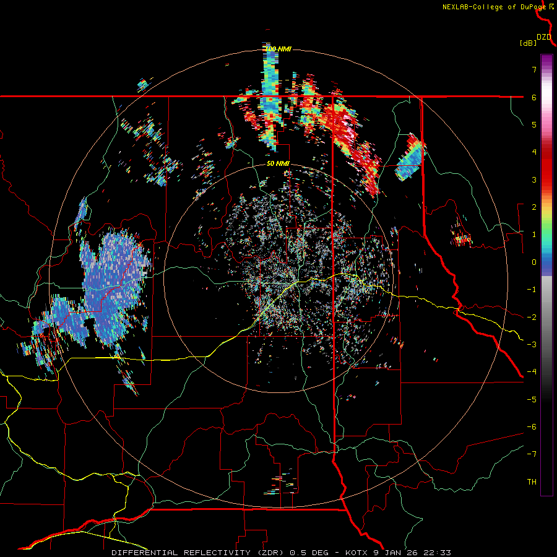Click the 5 value on the color scale

(x=534, y=124)
